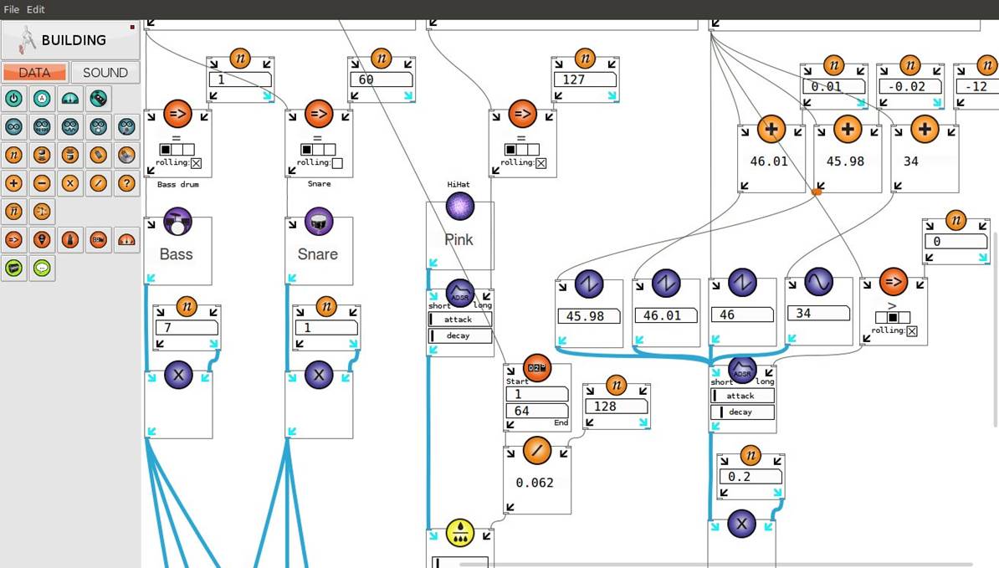Select the plus (add) block in the palette
999x568 pixels.
click(13, 182)
